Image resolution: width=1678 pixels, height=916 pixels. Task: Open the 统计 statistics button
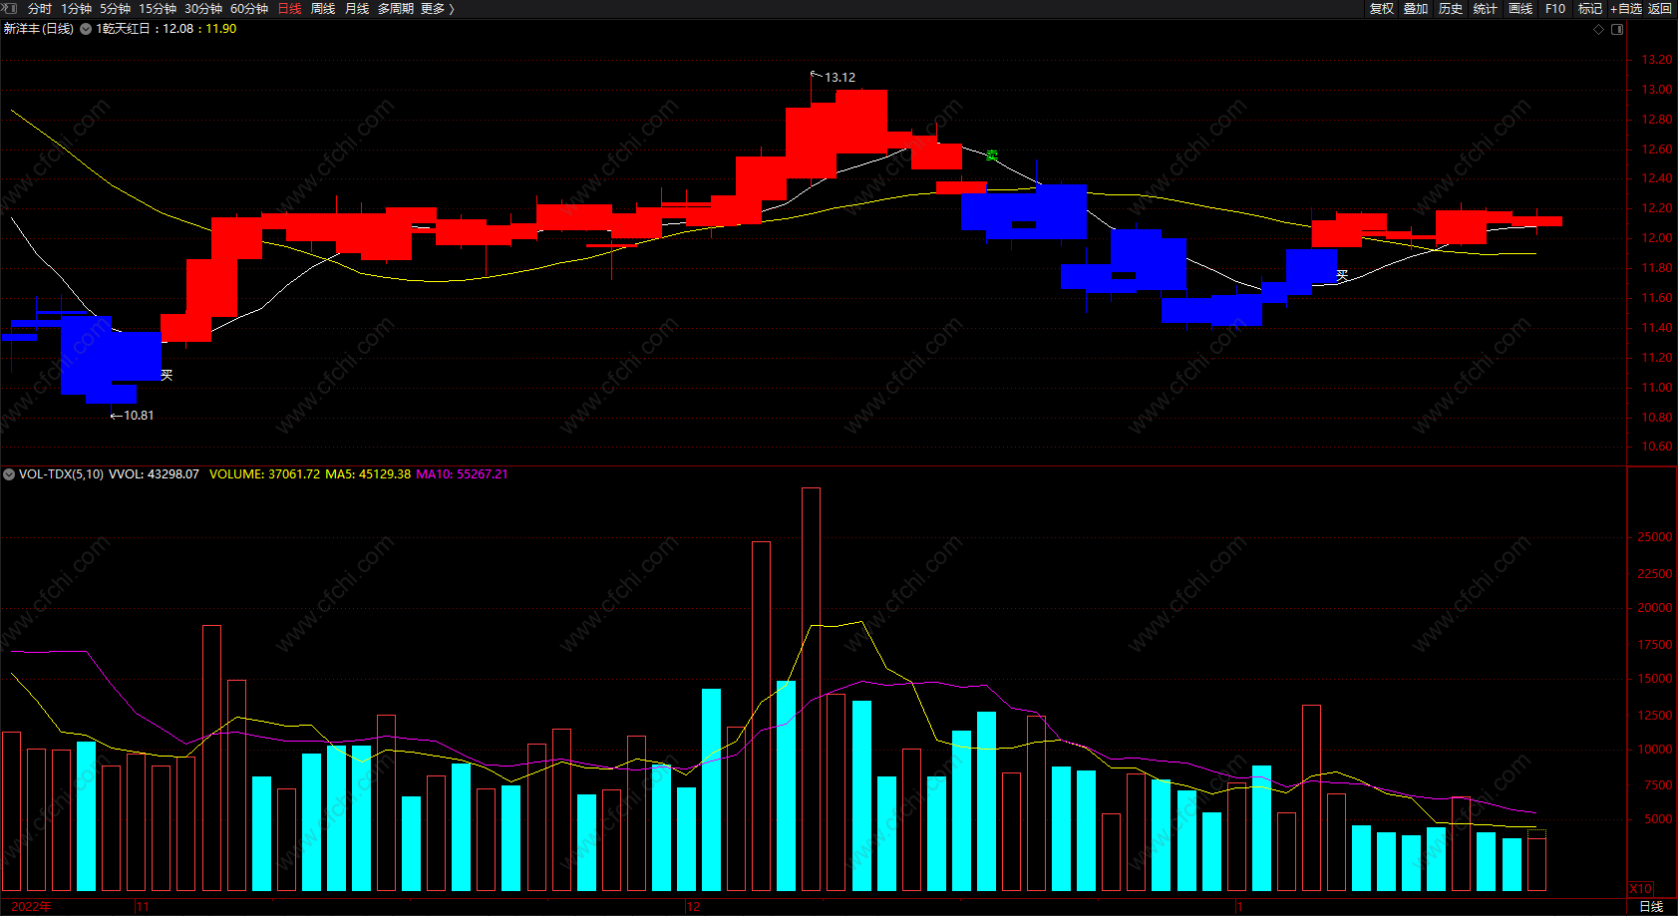pos(1486,9)
